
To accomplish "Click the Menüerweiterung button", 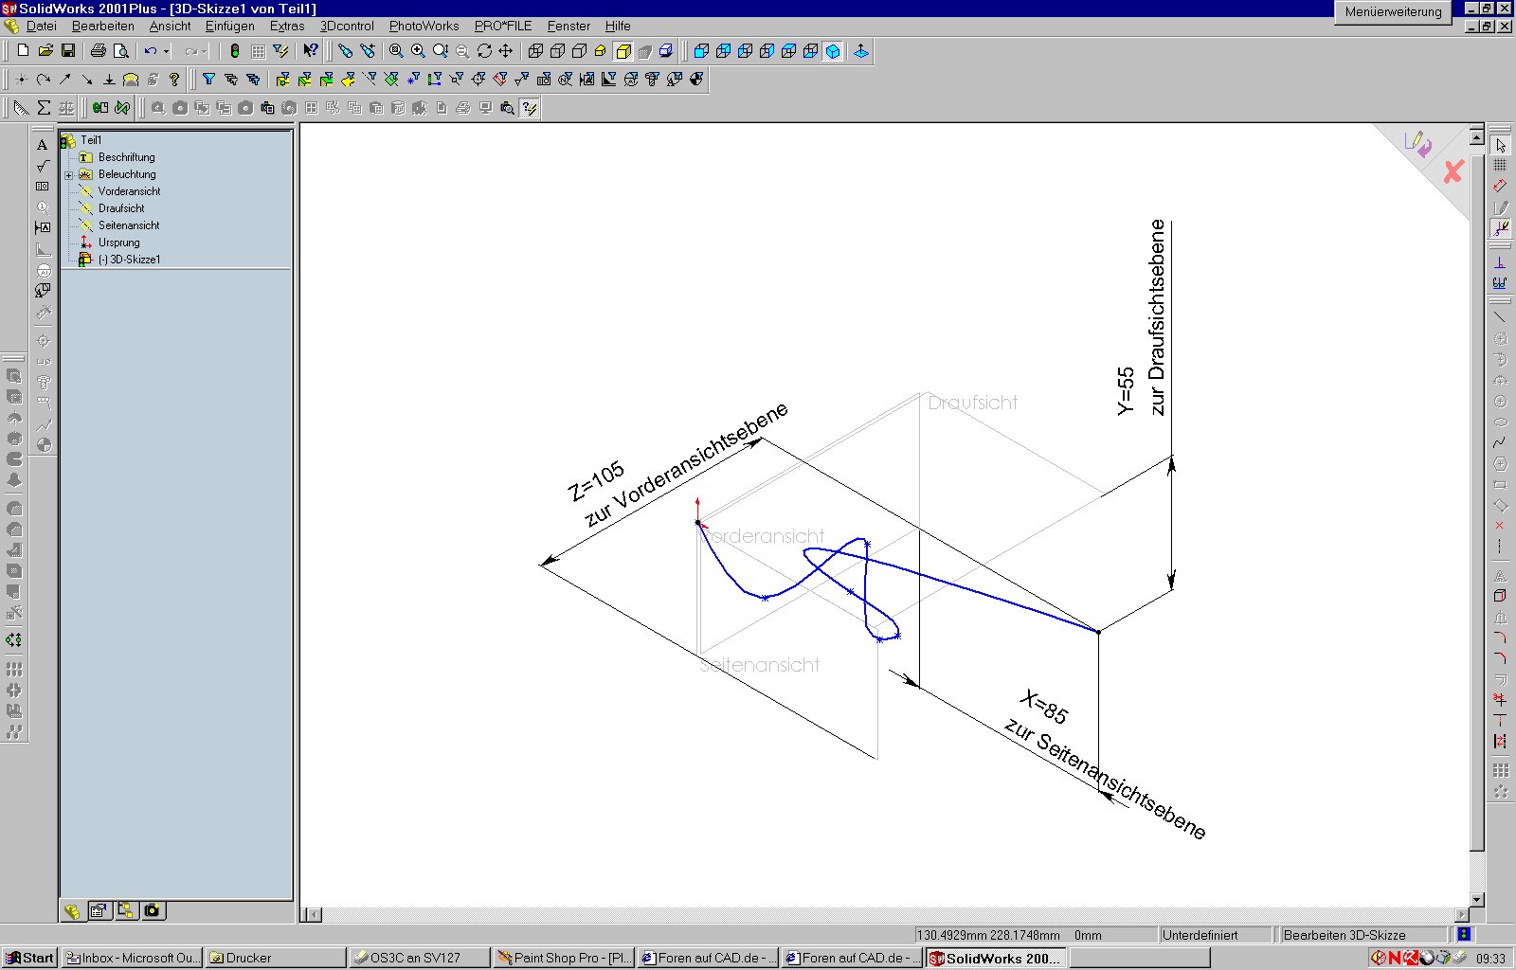I will pos(1393,11).
